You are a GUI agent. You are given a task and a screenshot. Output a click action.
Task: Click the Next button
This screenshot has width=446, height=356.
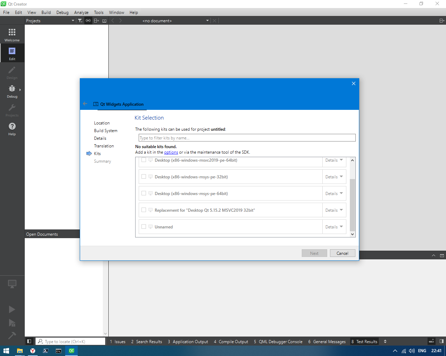click(x=314, y=253)
